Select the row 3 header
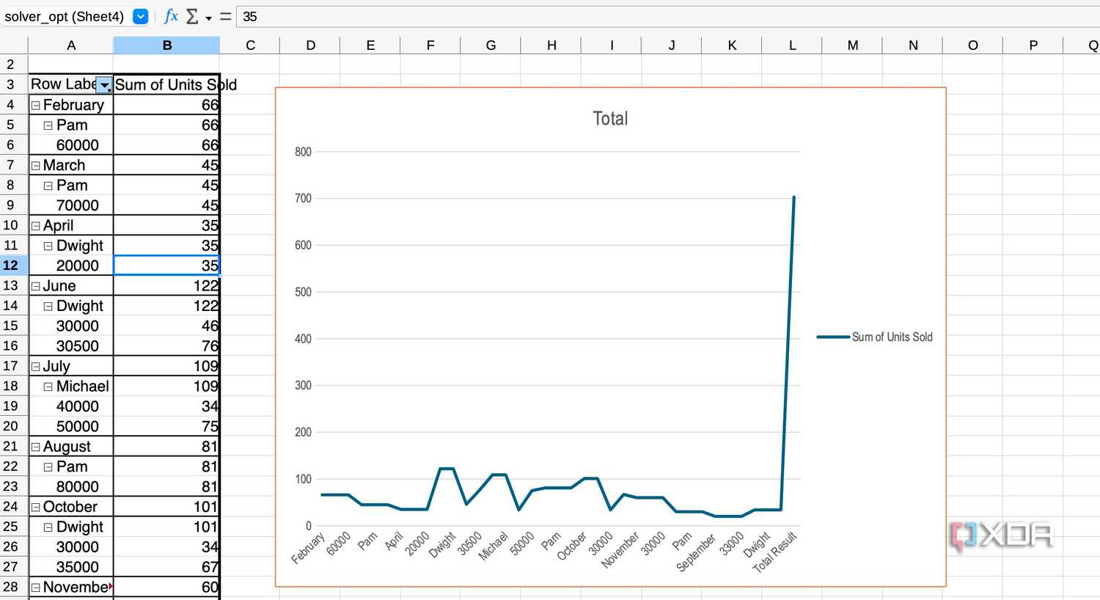This screenshot has height=600, width=1100. 14,84
